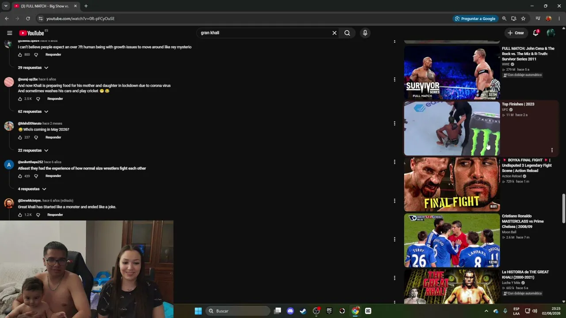The image size is (566, 318).
Task: Reply to the corona virus lockdown comment
Action: click(x=55, y=99)
